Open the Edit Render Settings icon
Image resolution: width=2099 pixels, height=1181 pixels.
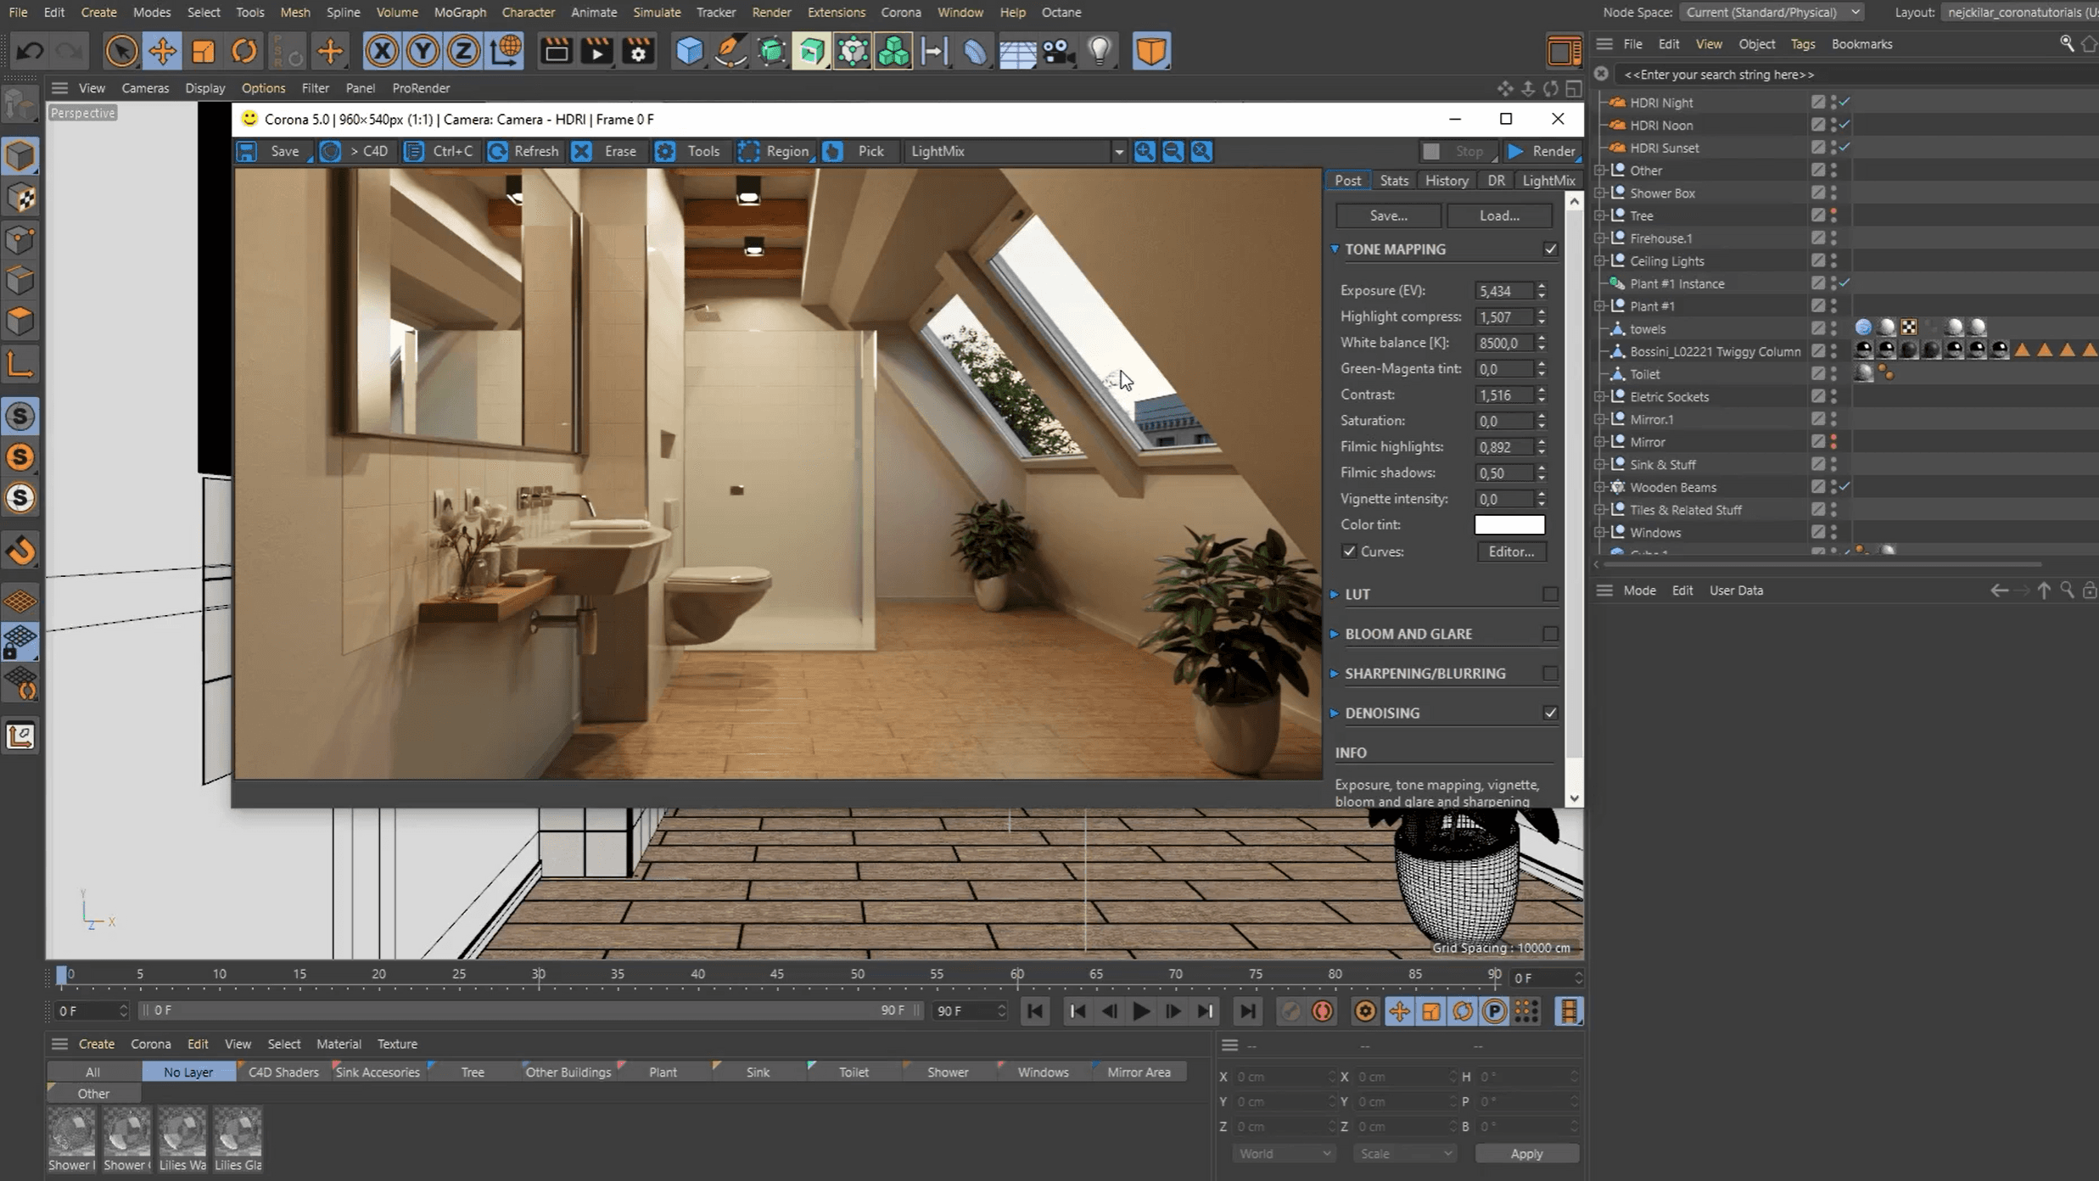click(x=638, y=51)
